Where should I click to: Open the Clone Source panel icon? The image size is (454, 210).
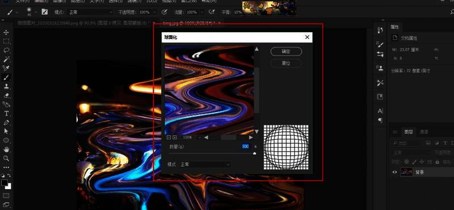380,68
